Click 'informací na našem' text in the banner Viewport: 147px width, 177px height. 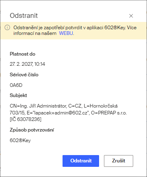[35, 33]
